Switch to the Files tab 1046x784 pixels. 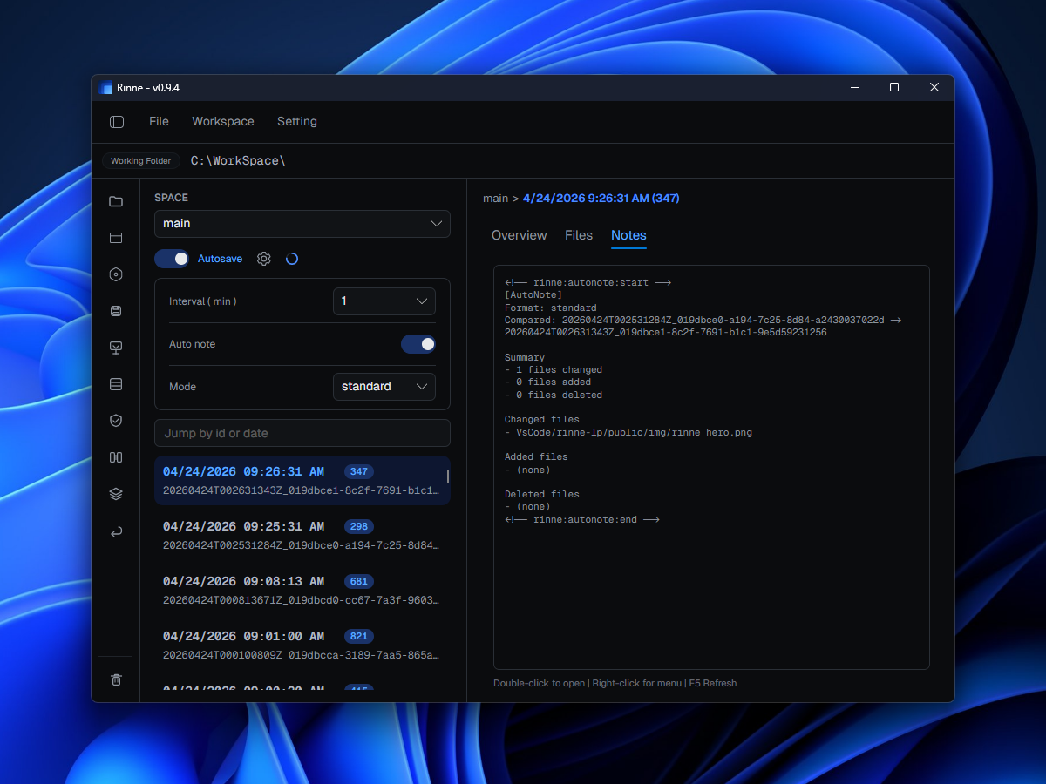tap(579, 235)
